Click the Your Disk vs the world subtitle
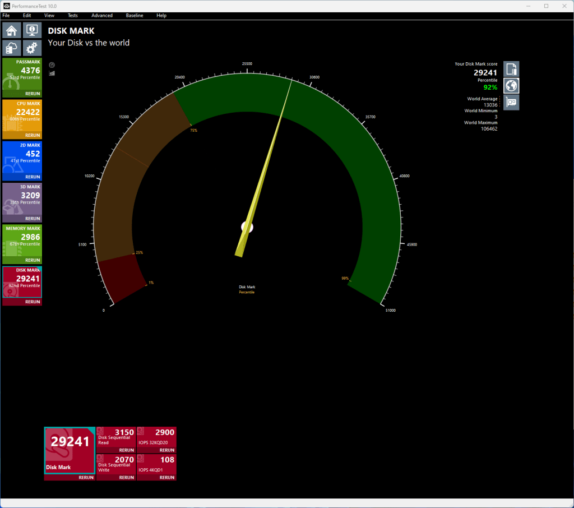Image resolution: width=574 pixels, height=508 pixels. [89, 43]
